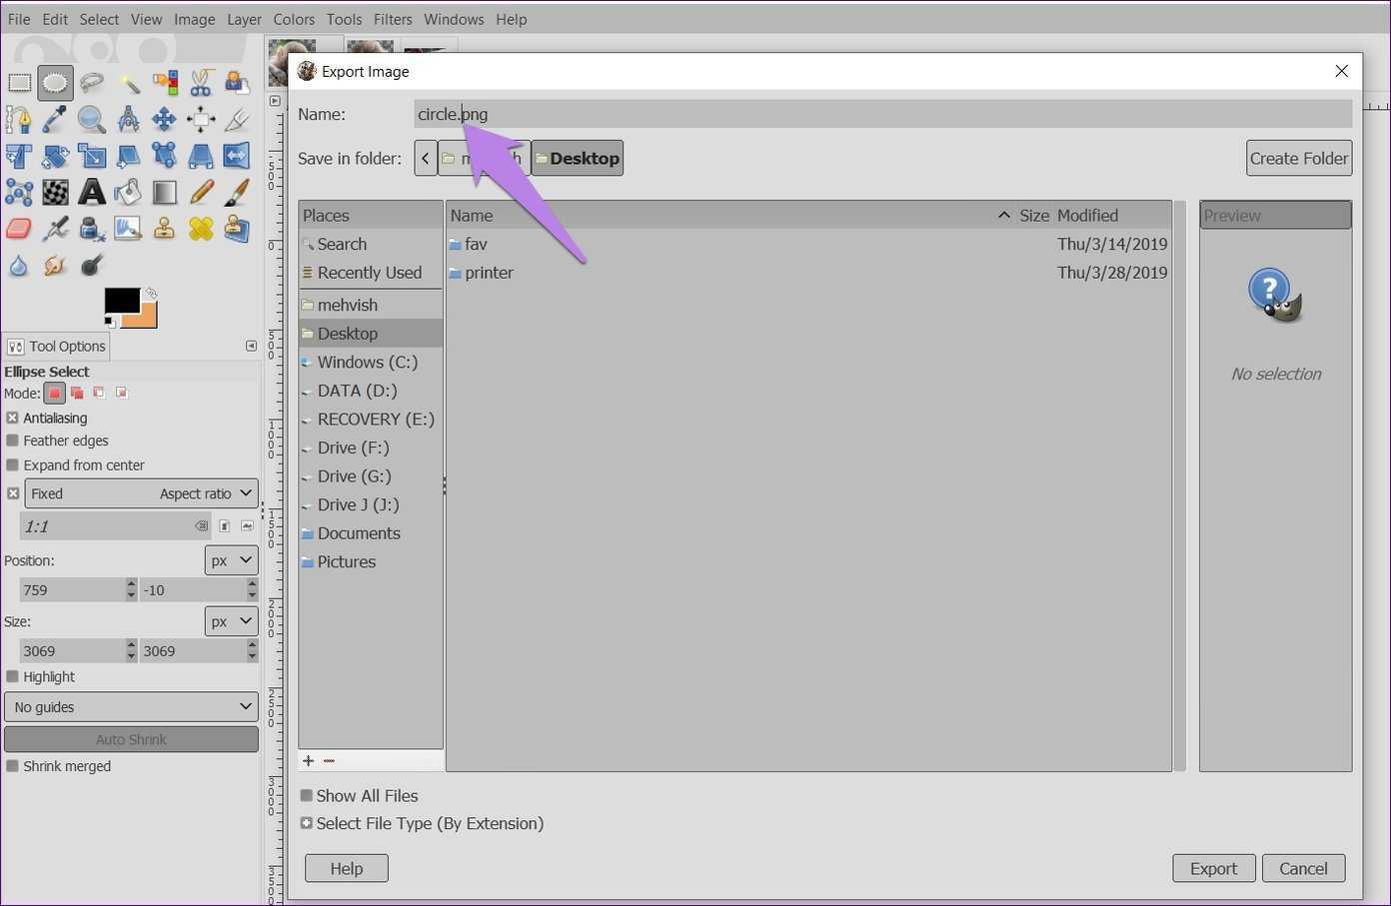Image resolution: width=1391 pixels, height=906 pixels.
Task: Open the Windows menu
Action: [454, 19]
